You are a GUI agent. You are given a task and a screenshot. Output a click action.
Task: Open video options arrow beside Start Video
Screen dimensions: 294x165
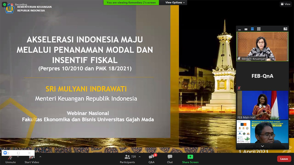point(40,156)
